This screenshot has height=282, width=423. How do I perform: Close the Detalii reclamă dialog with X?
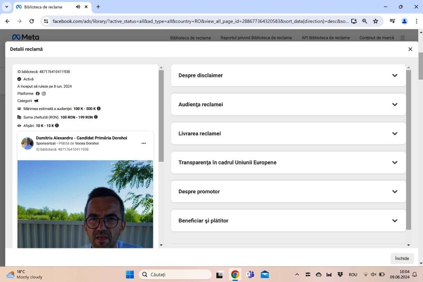[x=410, y=49]
